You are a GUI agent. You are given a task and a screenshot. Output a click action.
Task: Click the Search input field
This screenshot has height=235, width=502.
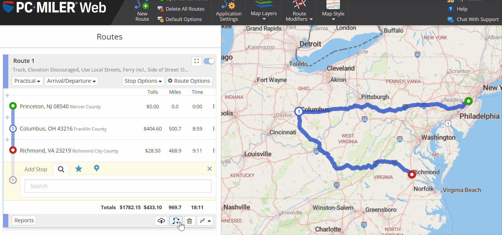click(118, 186)
